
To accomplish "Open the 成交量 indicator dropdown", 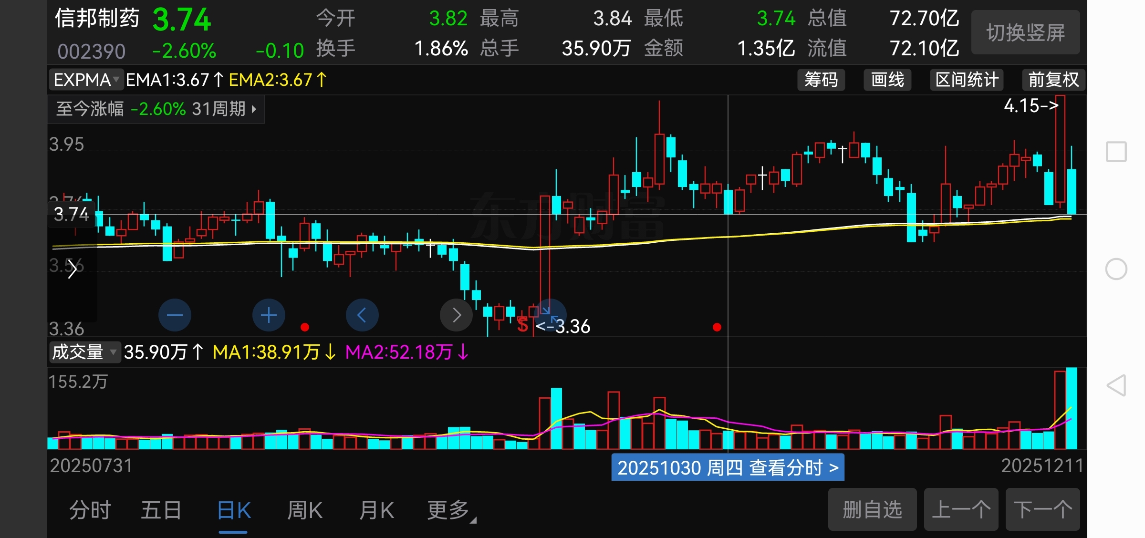I will [84, 352].
